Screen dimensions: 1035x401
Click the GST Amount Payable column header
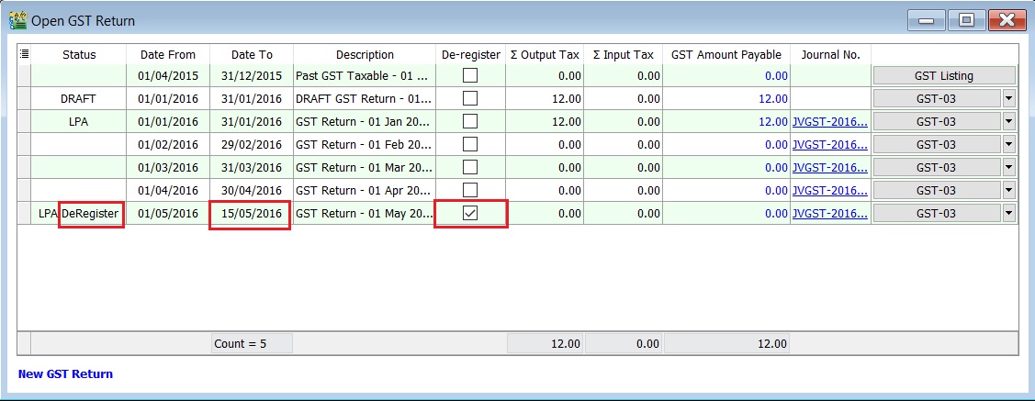coord(726,55)
